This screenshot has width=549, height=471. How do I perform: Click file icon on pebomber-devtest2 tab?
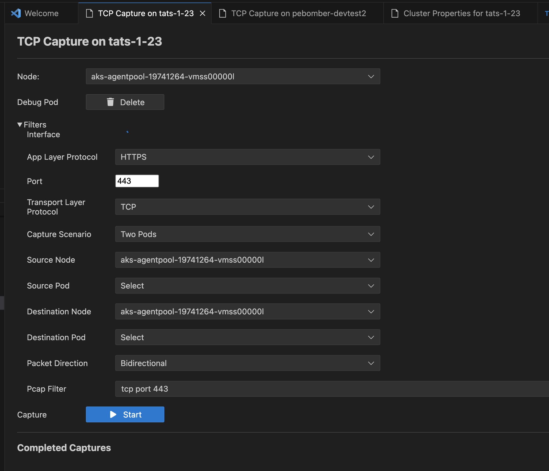223,13
